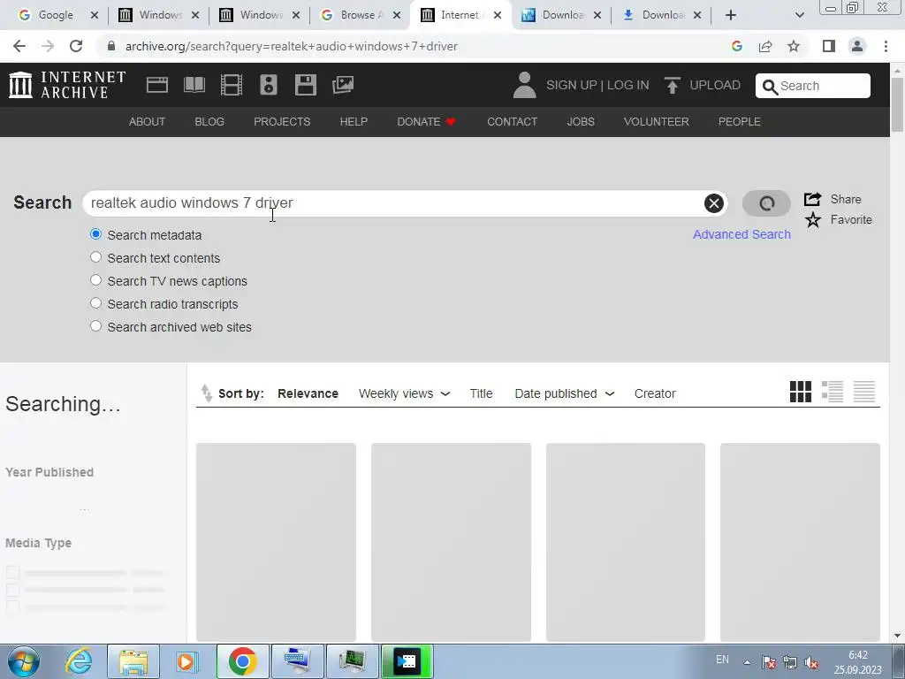Switch to first Windows tab
The height and width of the screenshot is (679, 905).
(159, 15)
